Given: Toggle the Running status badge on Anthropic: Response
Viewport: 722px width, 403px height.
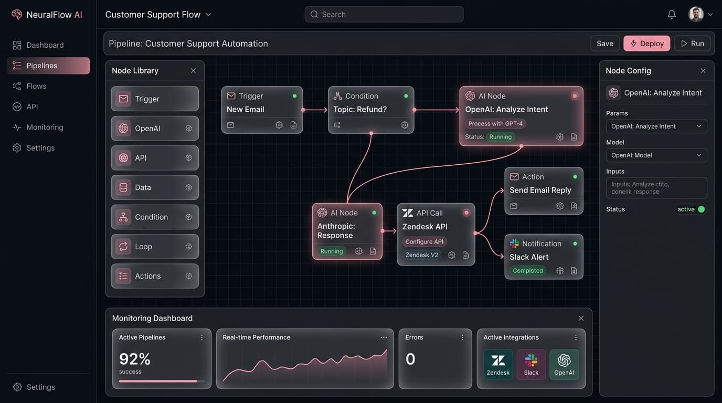Looking at the screenshot, I should (331, 251).
